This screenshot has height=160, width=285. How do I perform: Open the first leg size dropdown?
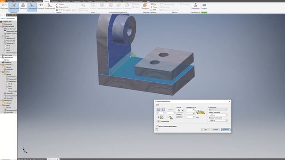pyautogui.click(x=164, y=113)
